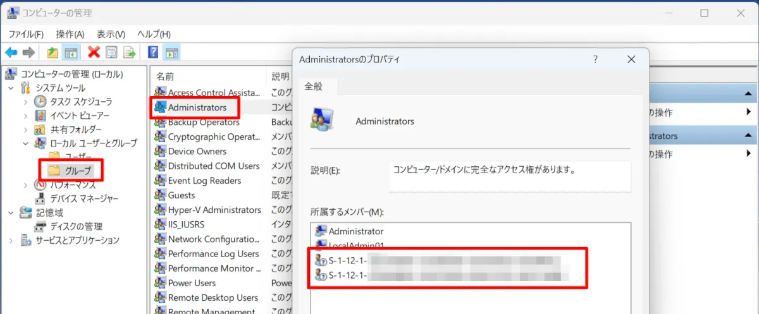Select Network Configuratio... group row
Viewport: 759px width, 314px height.
(214, 239)
